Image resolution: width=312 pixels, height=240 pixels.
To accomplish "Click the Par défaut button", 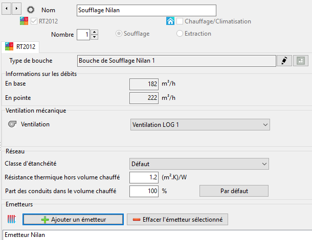I will (x=234, y=191).
